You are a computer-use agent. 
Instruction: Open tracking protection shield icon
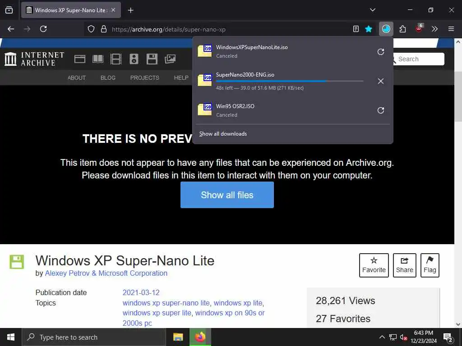[91, 29]
